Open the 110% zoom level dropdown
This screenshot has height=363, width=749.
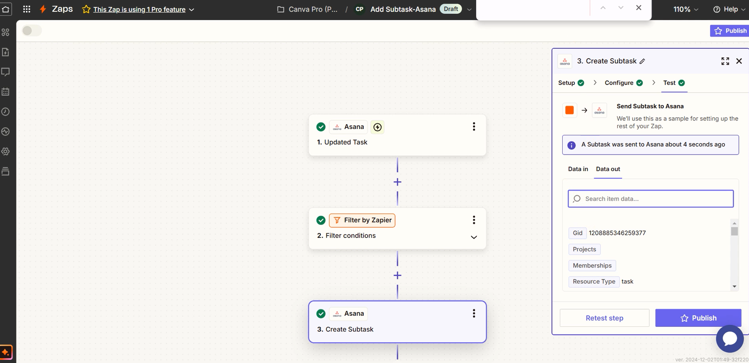tap(685, 9)
